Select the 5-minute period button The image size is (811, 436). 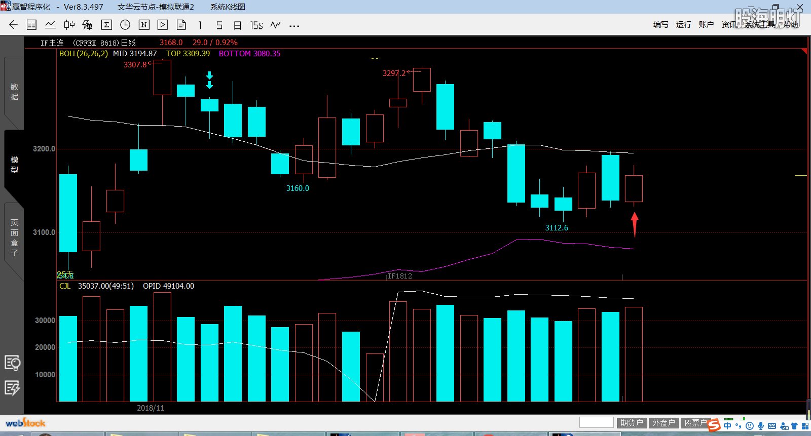219,25
